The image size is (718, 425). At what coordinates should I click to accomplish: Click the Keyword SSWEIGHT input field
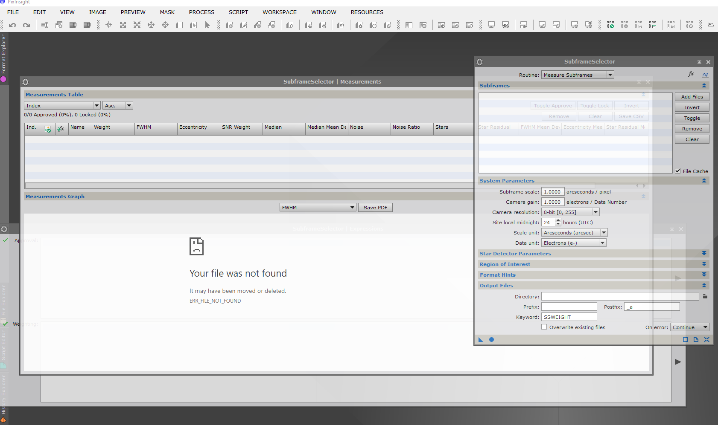tap(569, 317)
